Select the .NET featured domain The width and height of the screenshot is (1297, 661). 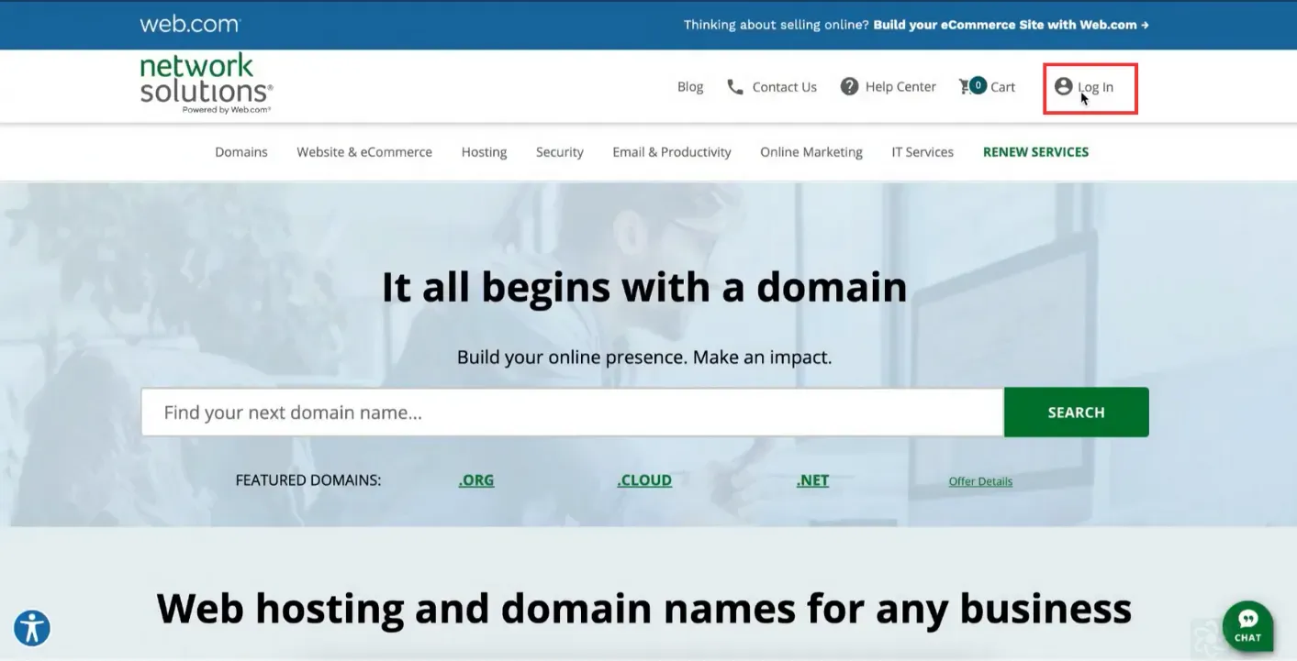812,480
